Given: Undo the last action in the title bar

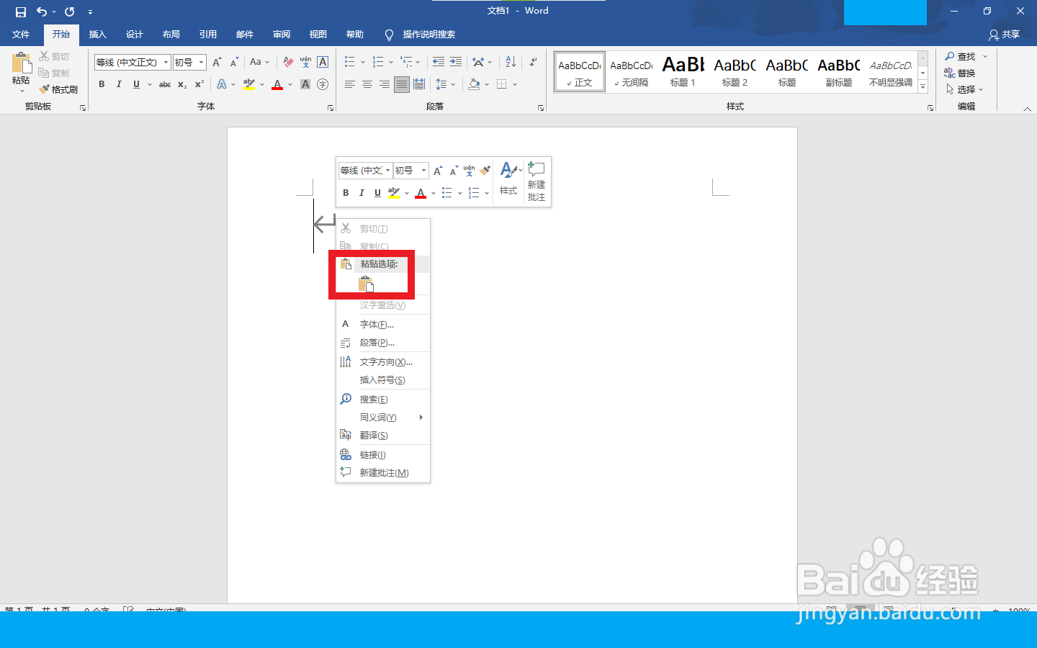Looking at the screenshot, I should click(x=42, y=12).
